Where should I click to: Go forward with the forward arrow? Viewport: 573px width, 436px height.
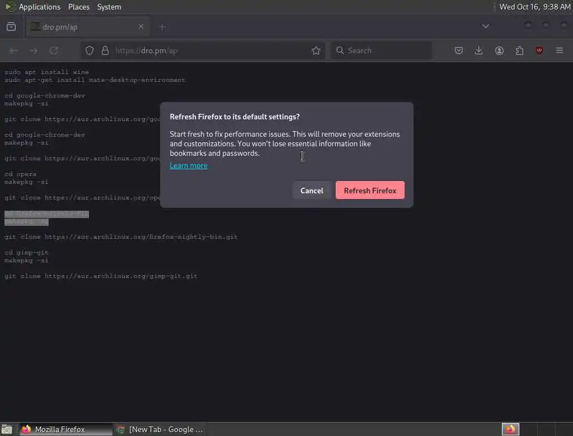click(33, 50)
